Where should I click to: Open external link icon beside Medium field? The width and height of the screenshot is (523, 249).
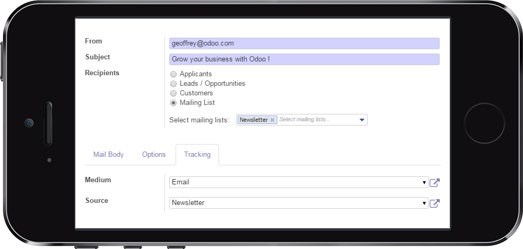coord(434,183)
